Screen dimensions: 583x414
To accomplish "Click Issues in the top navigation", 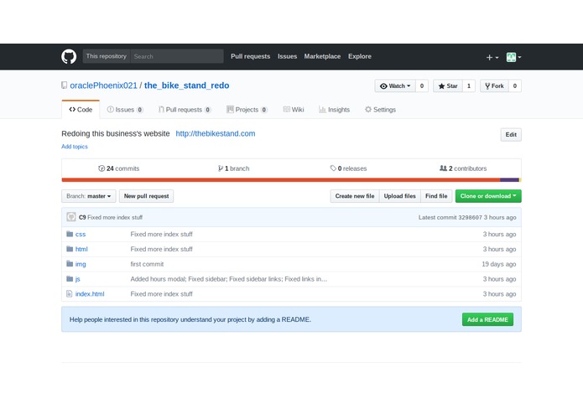I will tap(287, 56).
